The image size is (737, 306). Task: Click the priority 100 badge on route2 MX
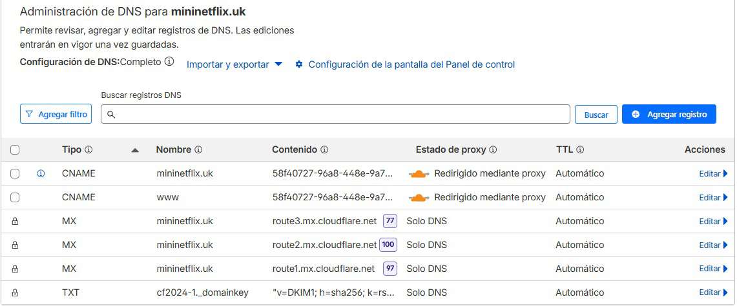pyautogui.click(x=388, y=245)
